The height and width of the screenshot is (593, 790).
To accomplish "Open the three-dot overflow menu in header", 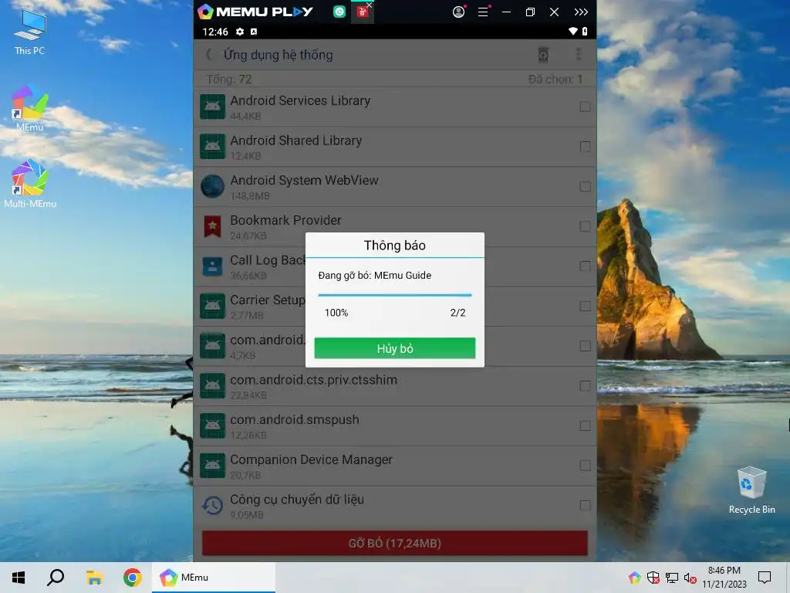I will point(579,55).
